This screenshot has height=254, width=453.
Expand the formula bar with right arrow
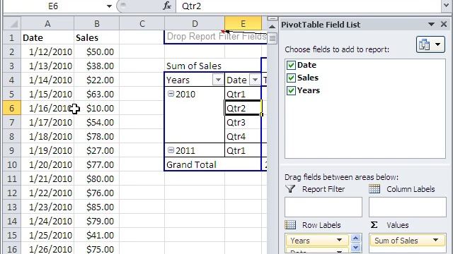click(446, 6)
